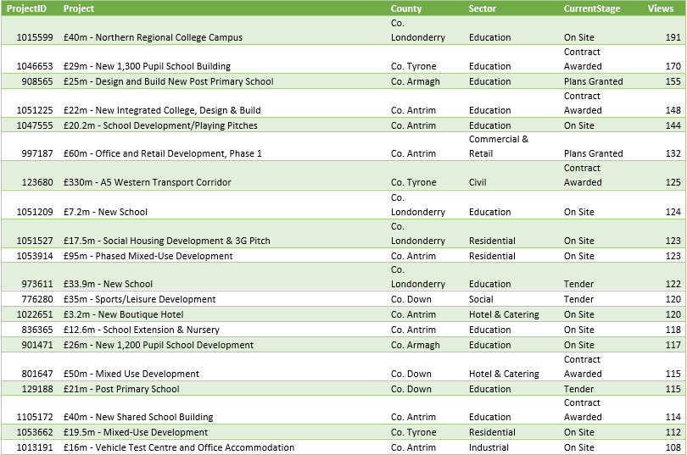Select project ID 801647
The image size is (687, 455).
(x=37, y=375)
